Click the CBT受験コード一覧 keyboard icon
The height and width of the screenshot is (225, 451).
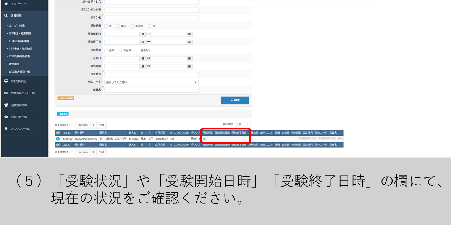pos(6,93)
